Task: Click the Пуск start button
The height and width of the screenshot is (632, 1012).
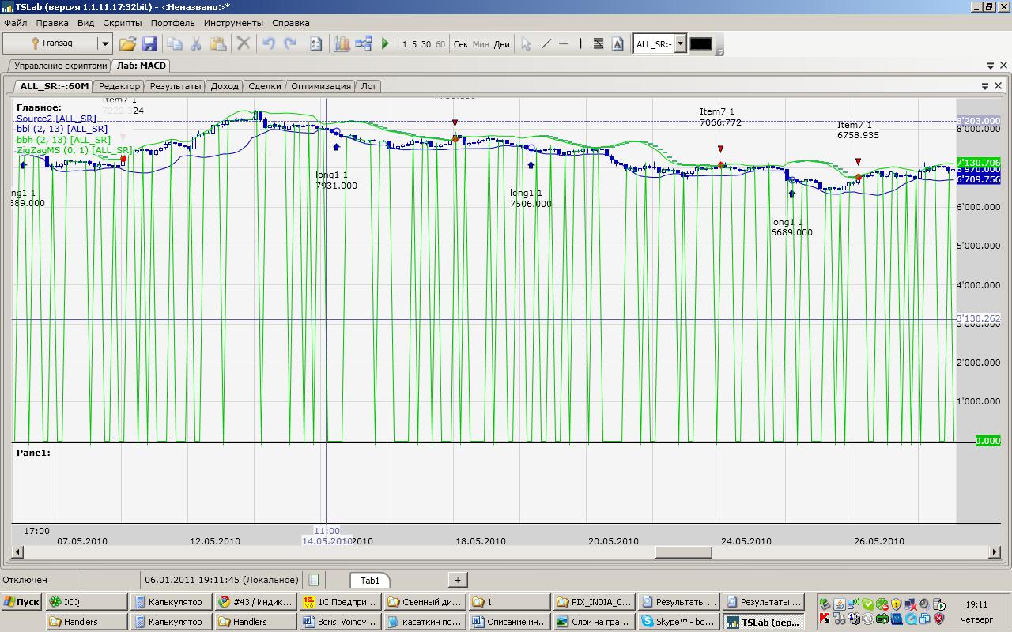Action: coord(21,602)
